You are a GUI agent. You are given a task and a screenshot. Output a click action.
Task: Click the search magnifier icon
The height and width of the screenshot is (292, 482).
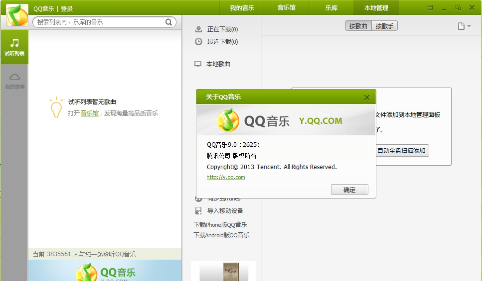click(168, 22)
